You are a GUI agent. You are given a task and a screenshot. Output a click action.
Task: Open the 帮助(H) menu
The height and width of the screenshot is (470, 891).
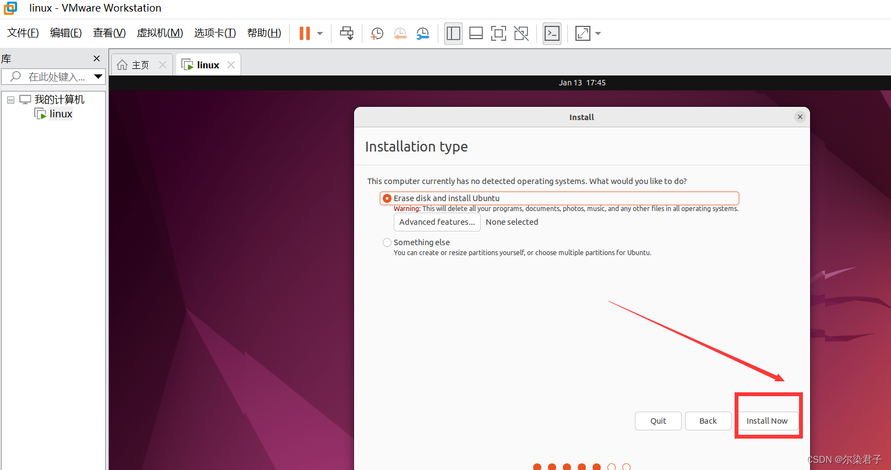point(264,33)
